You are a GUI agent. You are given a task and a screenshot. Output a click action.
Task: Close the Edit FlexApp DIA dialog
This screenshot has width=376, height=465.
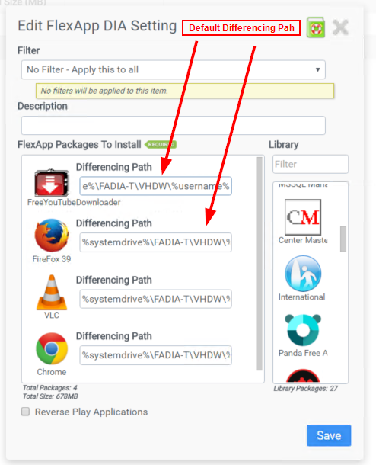click(340, 27)
